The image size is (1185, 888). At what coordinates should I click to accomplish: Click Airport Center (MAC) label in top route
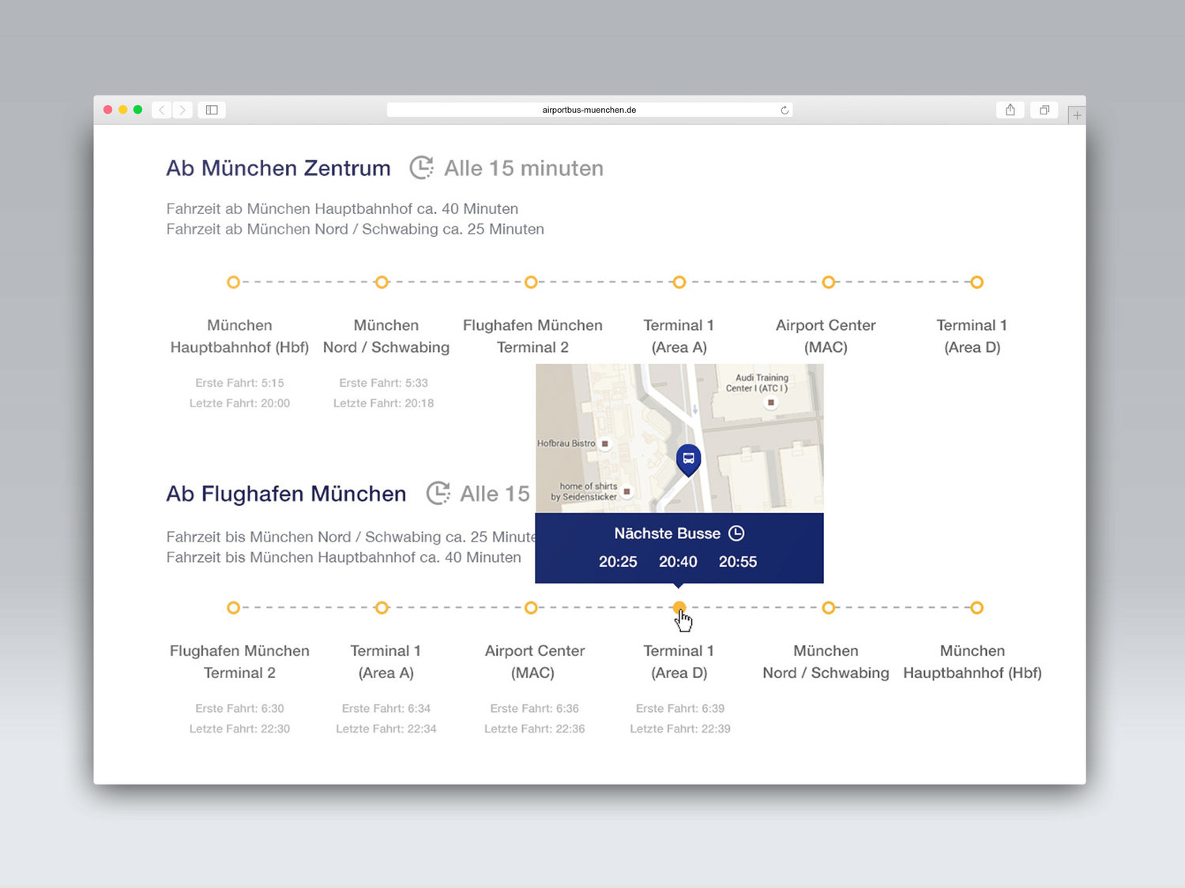826,336
